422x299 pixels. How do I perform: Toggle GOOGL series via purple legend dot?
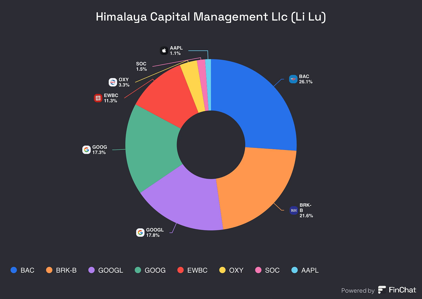92,270
